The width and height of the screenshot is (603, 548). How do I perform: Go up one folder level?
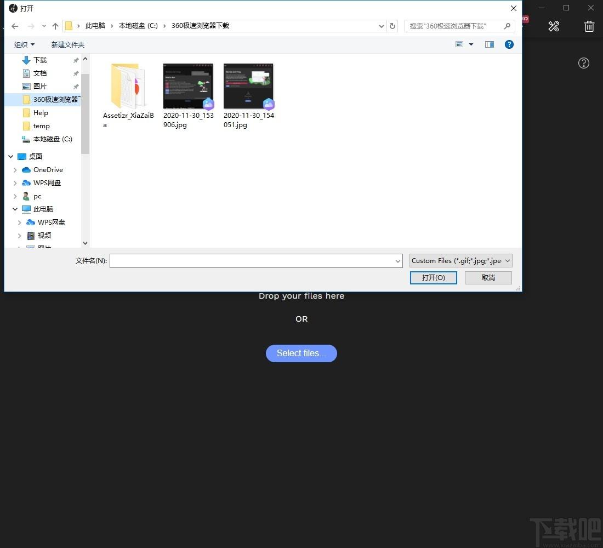click(x=55, y=26)
